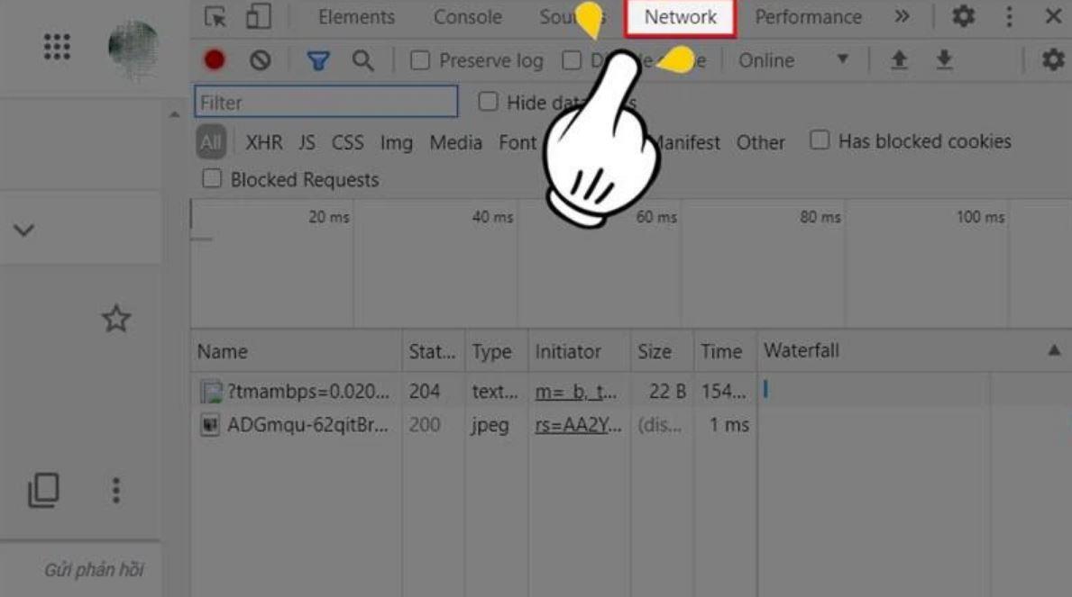
Task: Switch to the Console tab
Action: (x=468, y=16)
